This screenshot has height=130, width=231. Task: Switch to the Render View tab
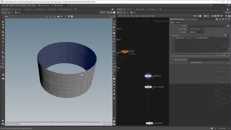coord(28,9)
